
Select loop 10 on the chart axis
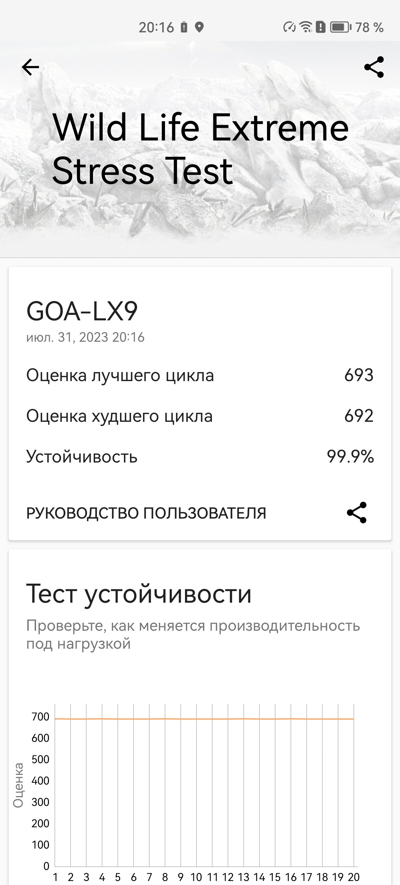197,877
